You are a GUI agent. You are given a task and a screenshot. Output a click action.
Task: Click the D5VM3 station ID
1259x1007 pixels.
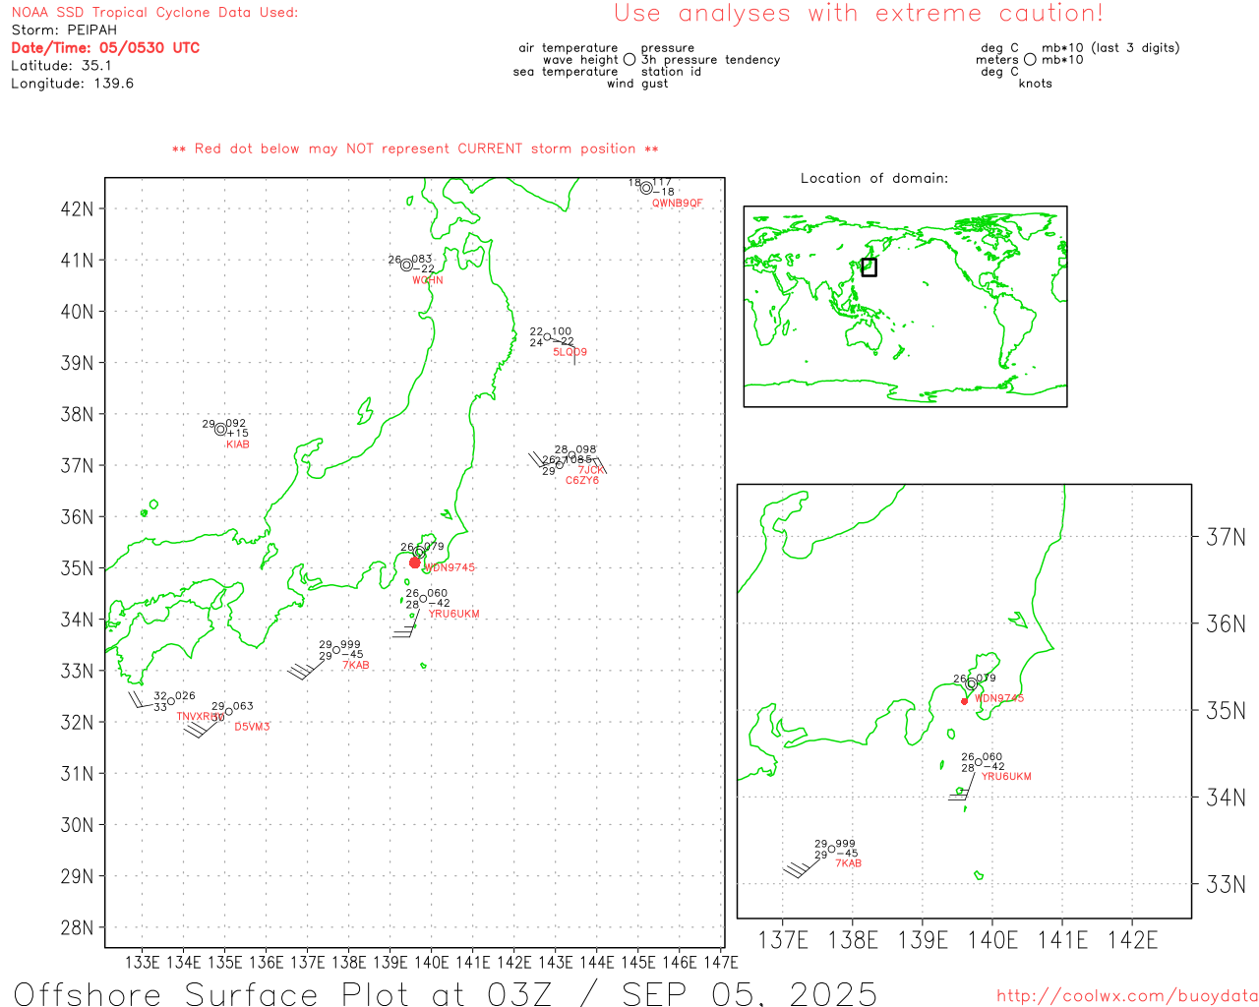(252, 728)
